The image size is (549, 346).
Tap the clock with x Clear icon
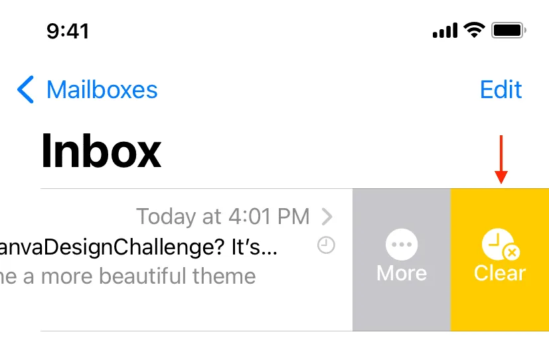click(x=501, y=245)
